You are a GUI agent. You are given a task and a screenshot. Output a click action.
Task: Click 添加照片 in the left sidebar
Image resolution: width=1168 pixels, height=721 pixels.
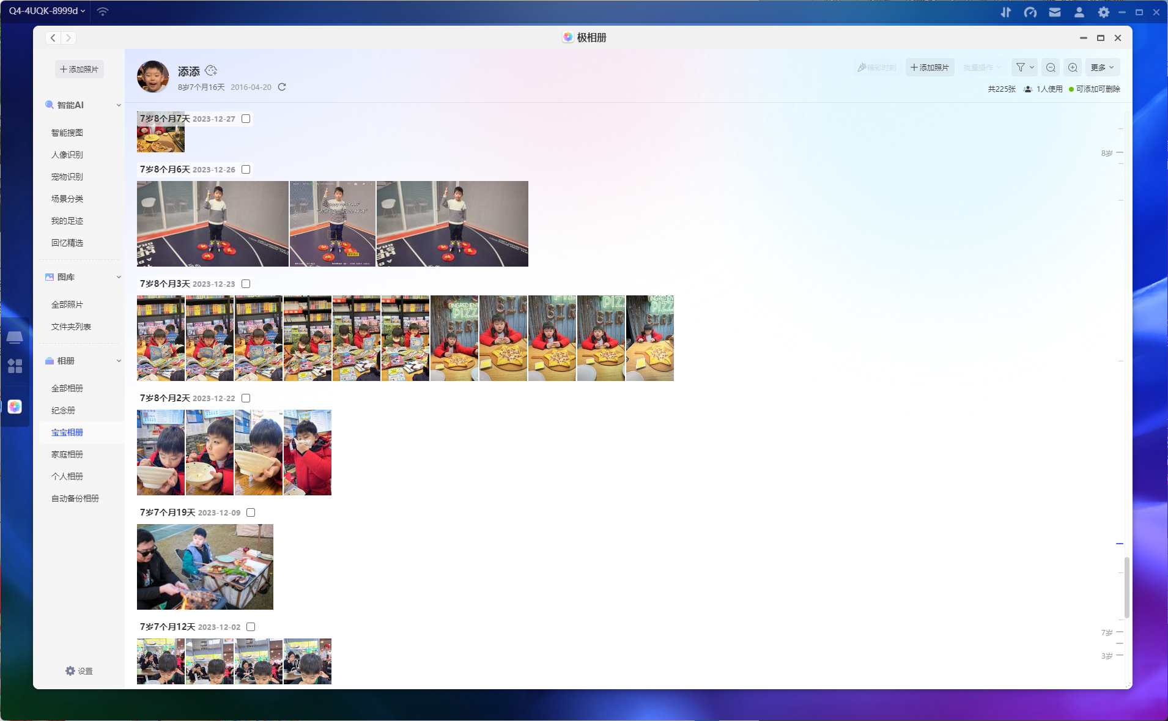(x=79, y=69)
